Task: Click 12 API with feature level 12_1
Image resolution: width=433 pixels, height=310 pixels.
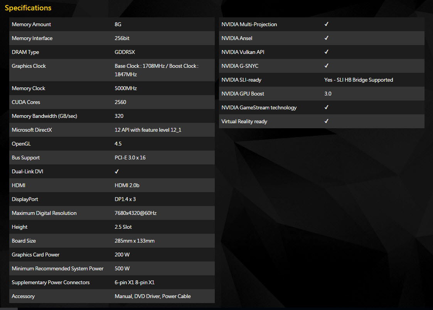Action: (x=148, y=130)
